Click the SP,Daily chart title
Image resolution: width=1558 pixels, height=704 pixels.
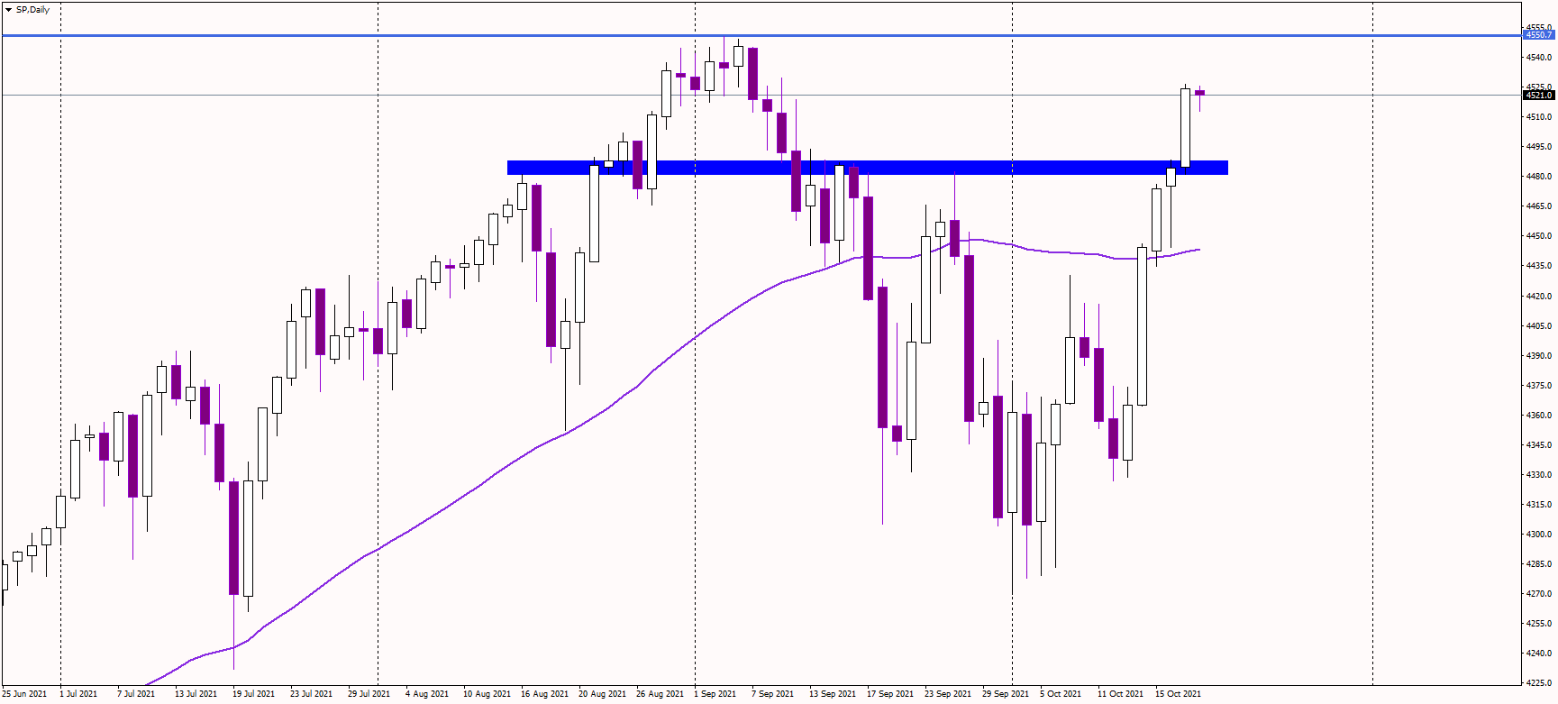(33, 10)
